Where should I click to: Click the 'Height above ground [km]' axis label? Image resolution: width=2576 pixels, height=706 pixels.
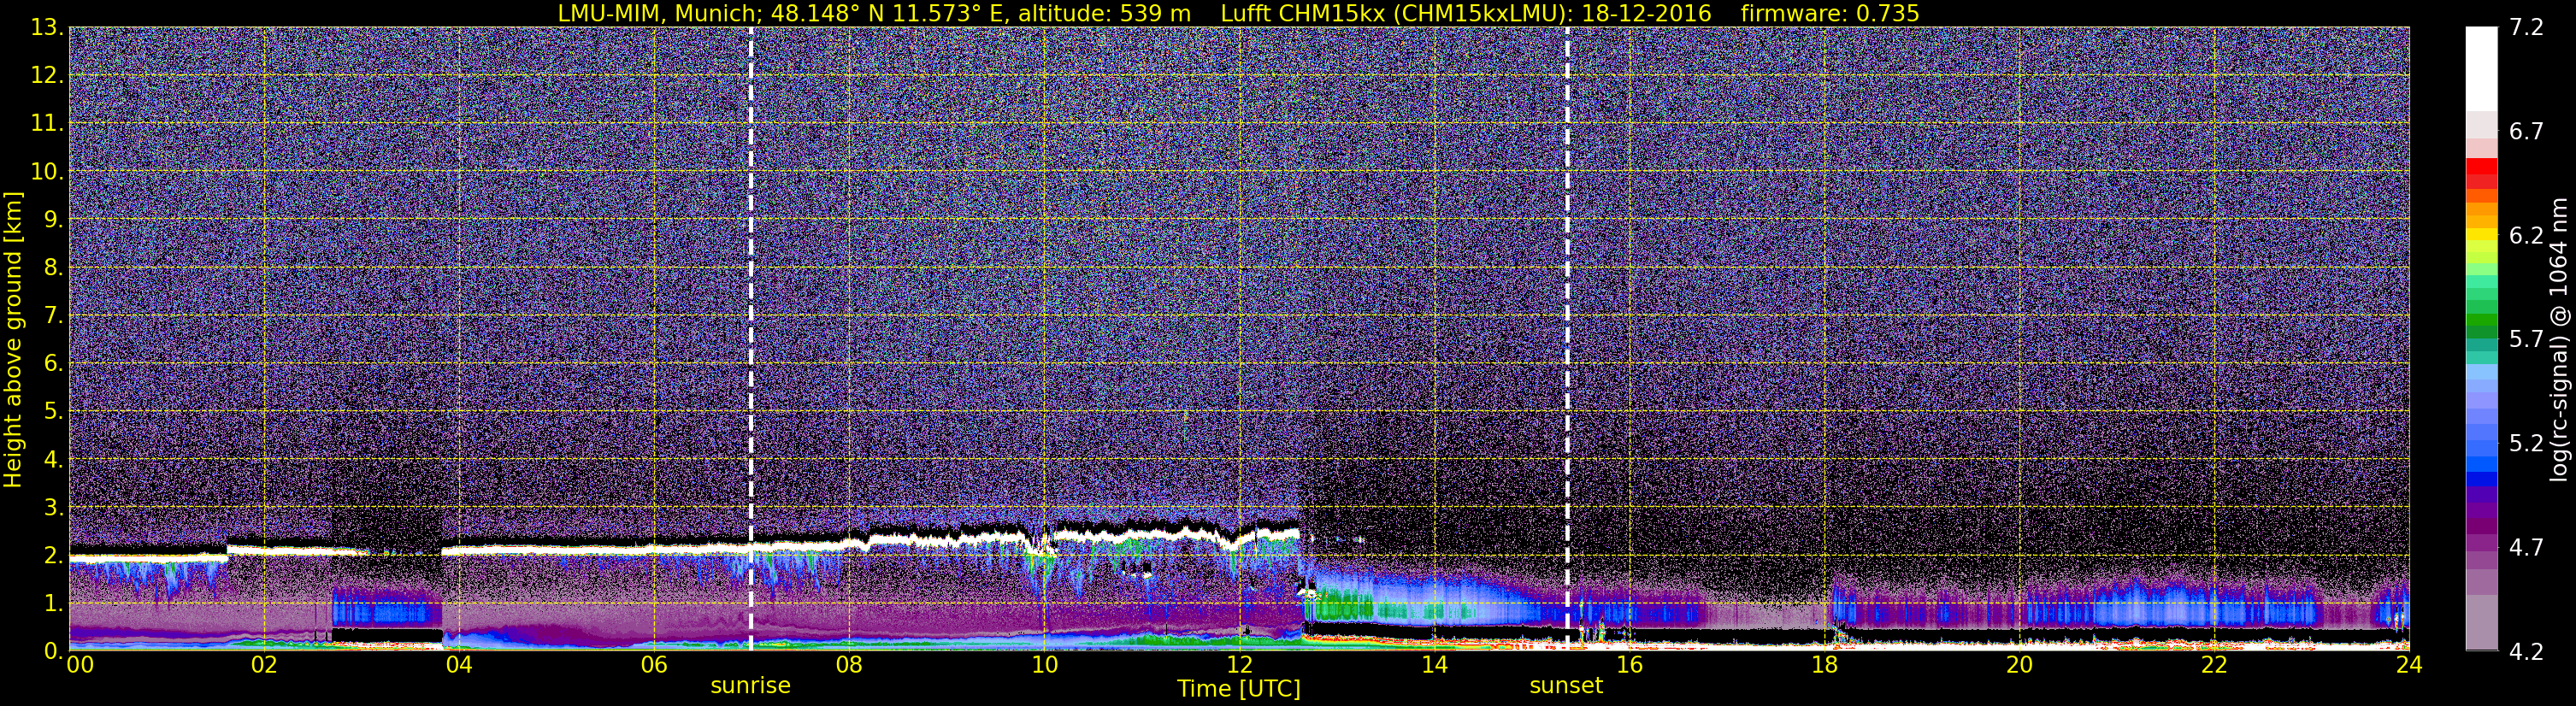click(13, 338)
